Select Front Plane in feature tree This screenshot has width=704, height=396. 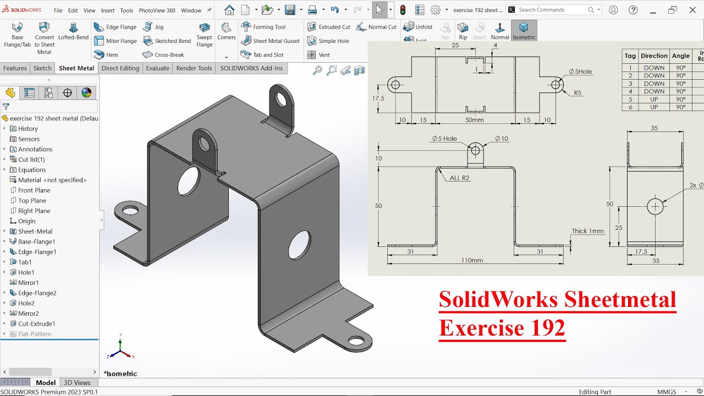pyautogui.click(x=30, y=190)
